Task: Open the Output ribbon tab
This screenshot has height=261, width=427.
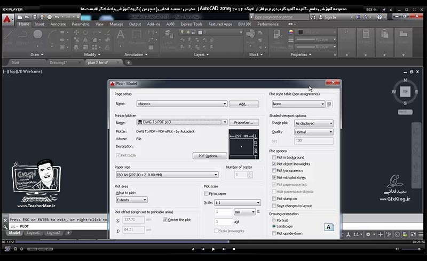Action: pos(135,24)
